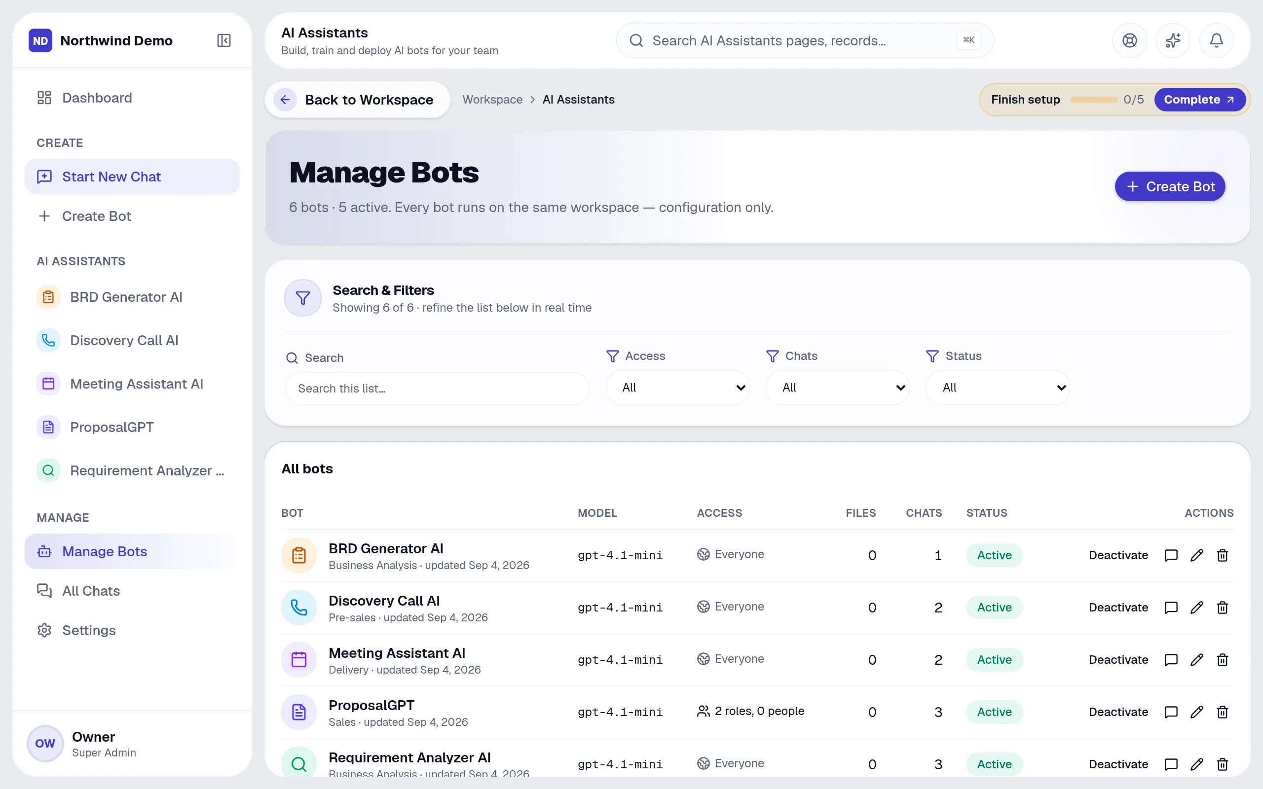The width and height of the screenshot is (1263, 789).
Task: Select Start New Chat in sidebar
Action: tap(132, 177)
